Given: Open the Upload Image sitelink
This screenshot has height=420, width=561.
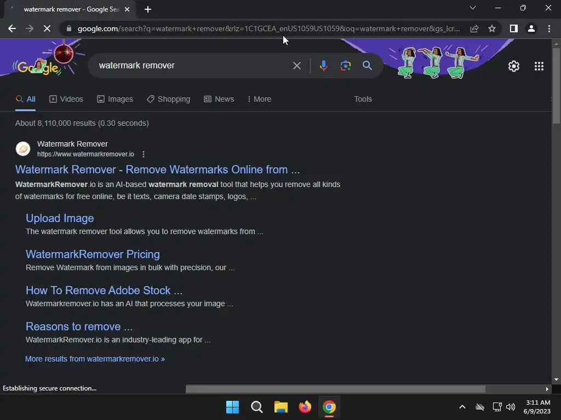Looking at the screenshot, I should tap(60, 218).
